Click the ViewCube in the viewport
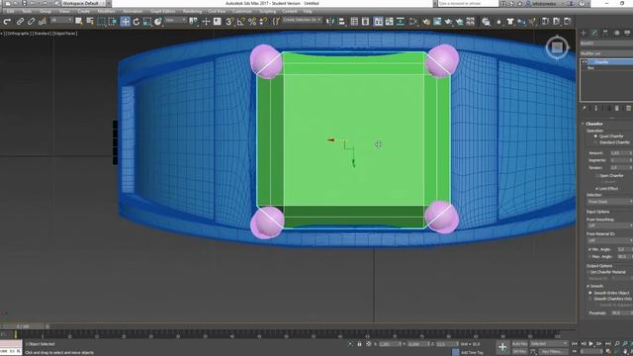Image resolution: width=633 pixels, height=356 pixels. [x=557, y=47]
